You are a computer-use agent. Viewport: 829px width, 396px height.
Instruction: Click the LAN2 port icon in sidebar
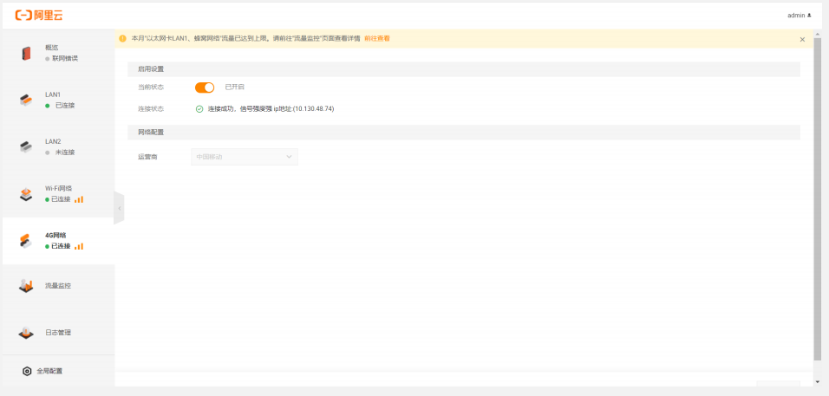coord(26,146)
